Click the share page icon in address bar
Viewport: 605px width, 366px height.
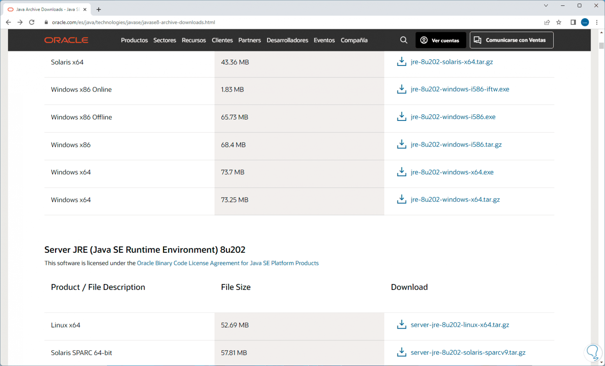(x=547, y=22)
